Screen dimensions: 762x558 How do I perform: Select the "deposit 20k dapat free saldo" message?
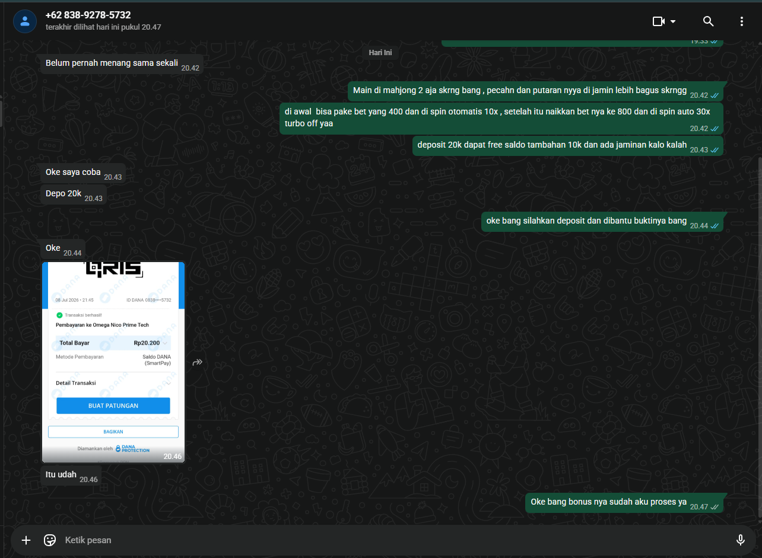click(568, 146)
